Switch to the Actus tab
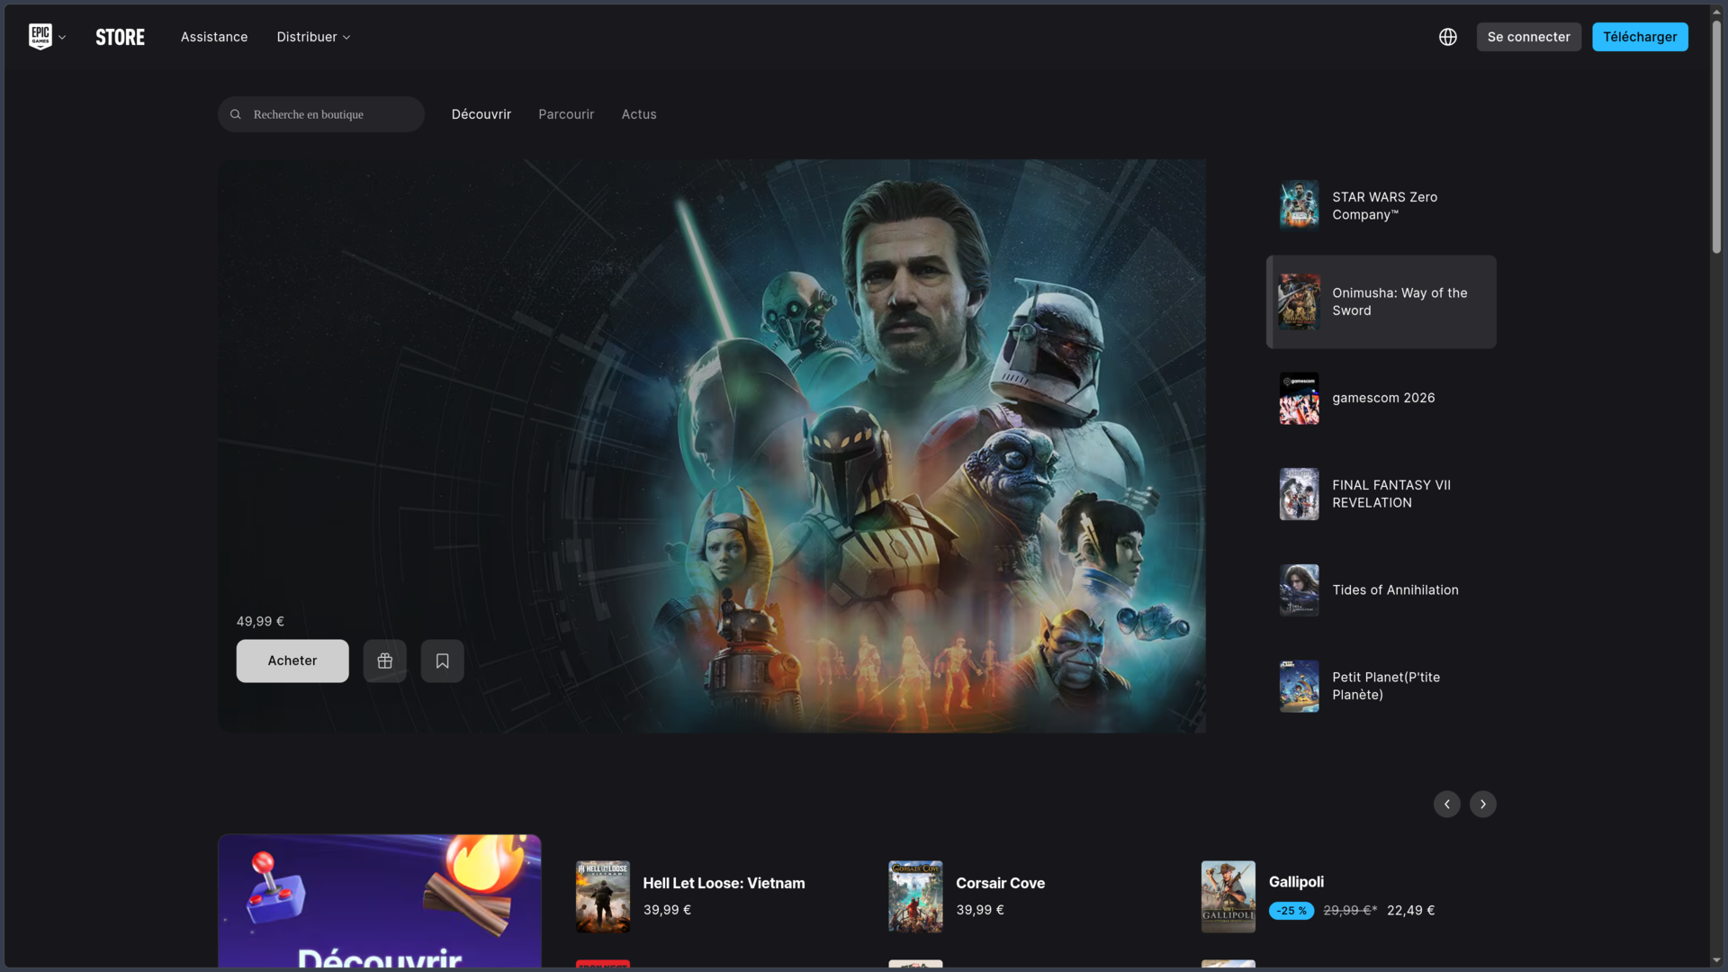Viewport: 1728px width, 972px height. tap(639, 114)
